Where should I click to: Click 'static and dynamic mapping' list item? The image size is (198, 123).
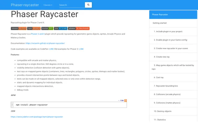point(40,83)
